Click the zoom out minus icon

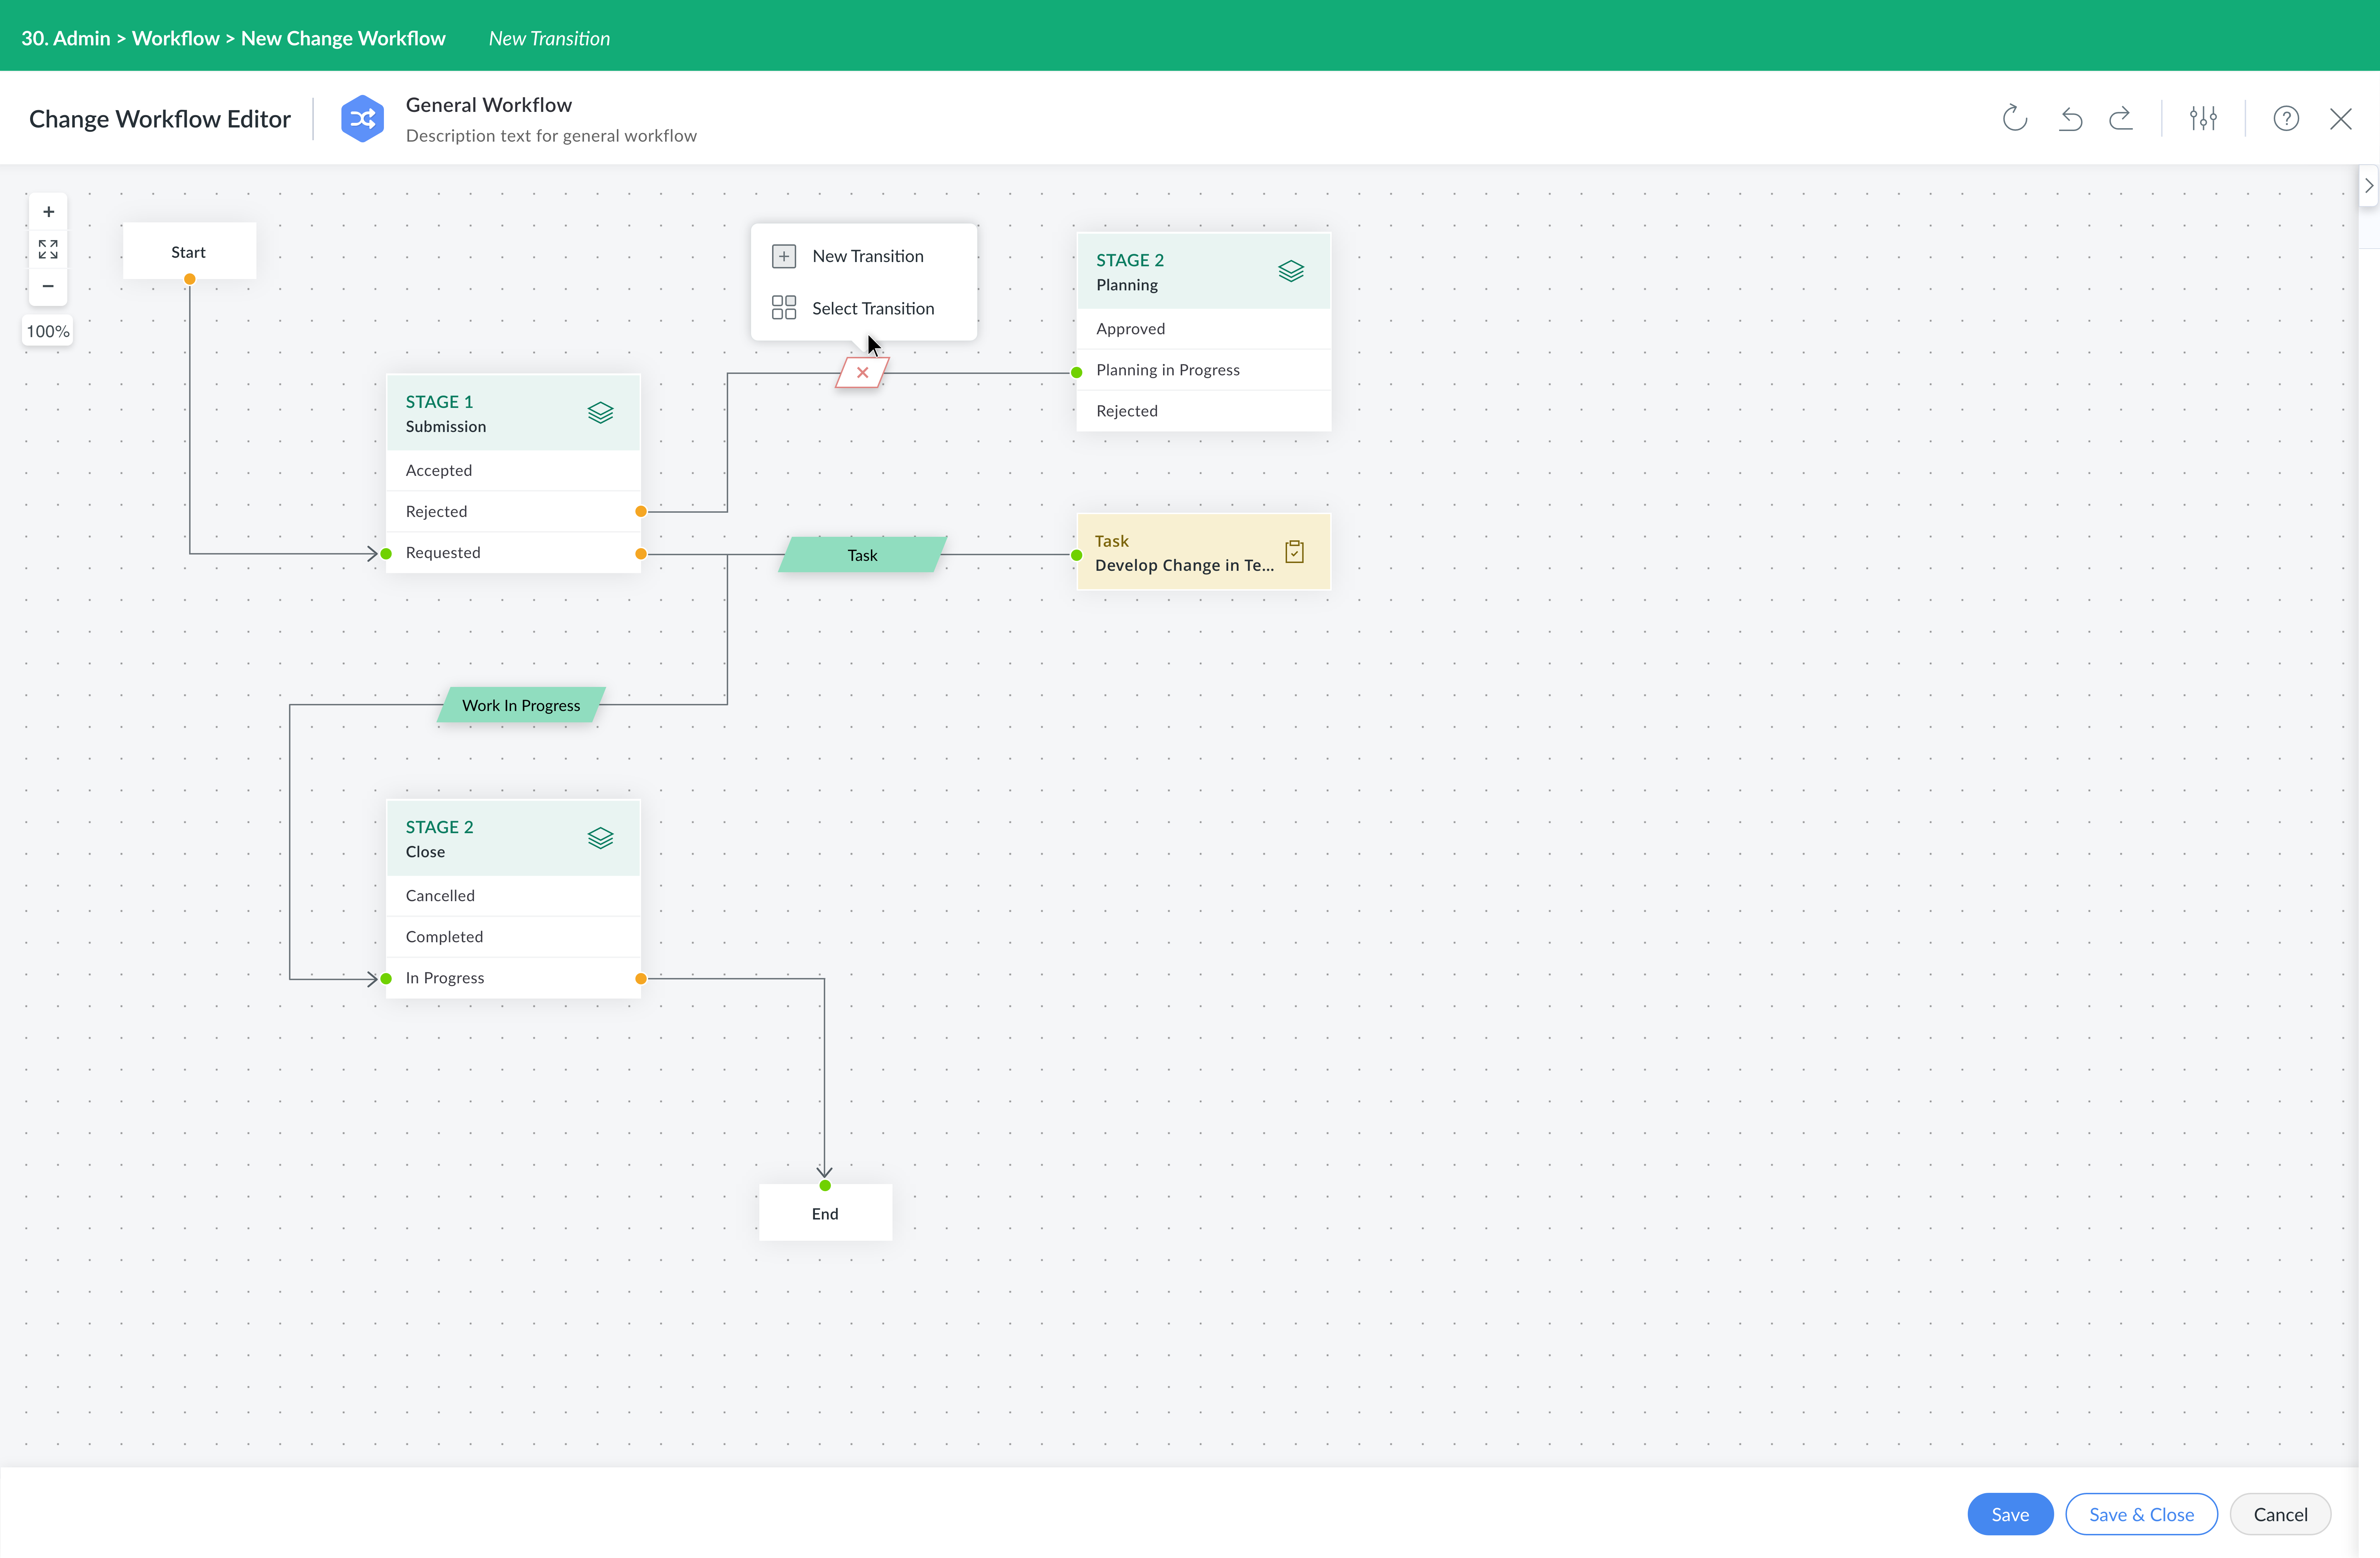point(48,286)
